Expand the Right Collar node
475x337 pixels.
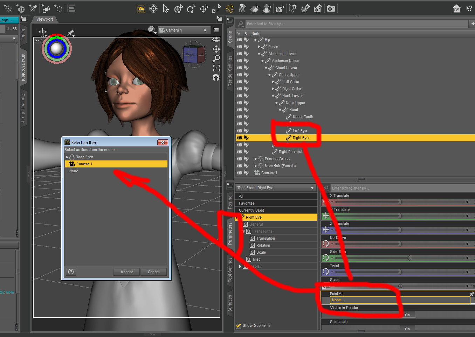[x=273, y=89]
